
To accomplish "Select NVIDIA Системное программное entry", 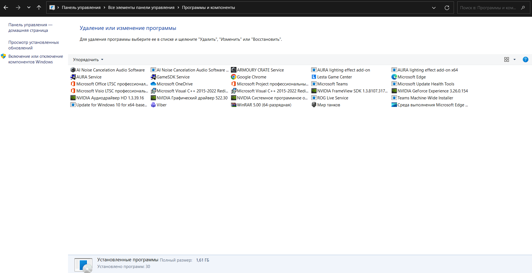I will pos(269,98).
